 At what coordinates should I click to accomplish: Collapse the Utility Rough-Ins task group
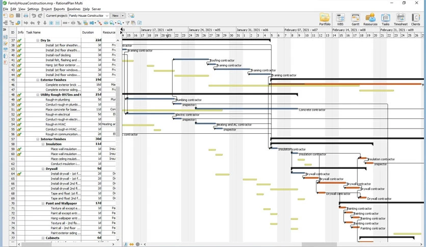[38, 94]
